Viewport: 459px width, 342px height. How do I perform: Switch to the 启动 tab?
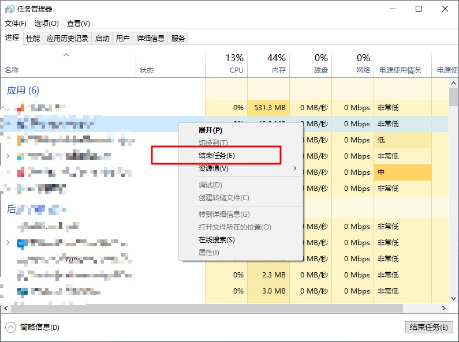[x=102, y=39]
